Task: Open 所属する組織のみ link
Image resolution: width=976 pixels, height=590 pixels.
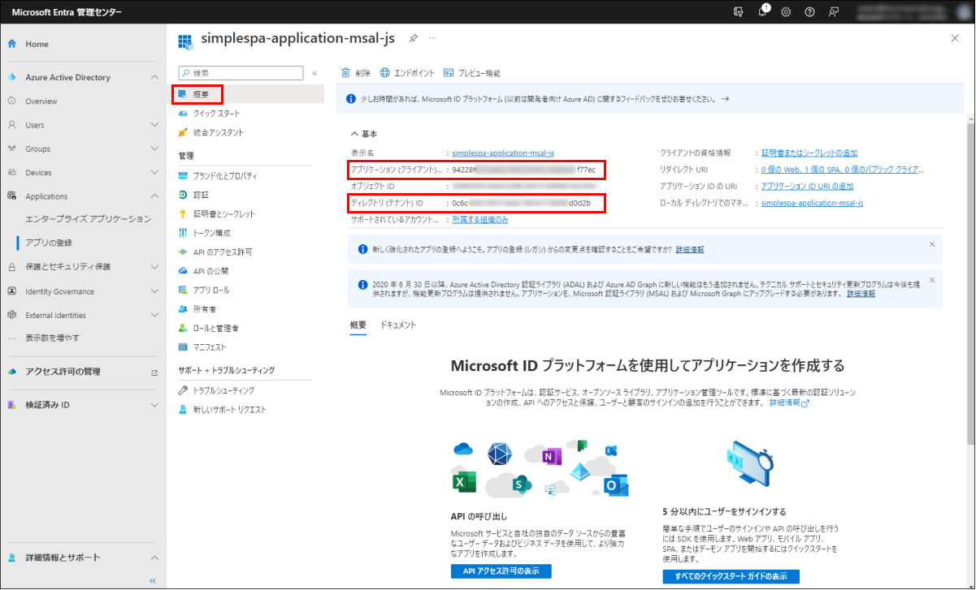Action: point(480,219)
